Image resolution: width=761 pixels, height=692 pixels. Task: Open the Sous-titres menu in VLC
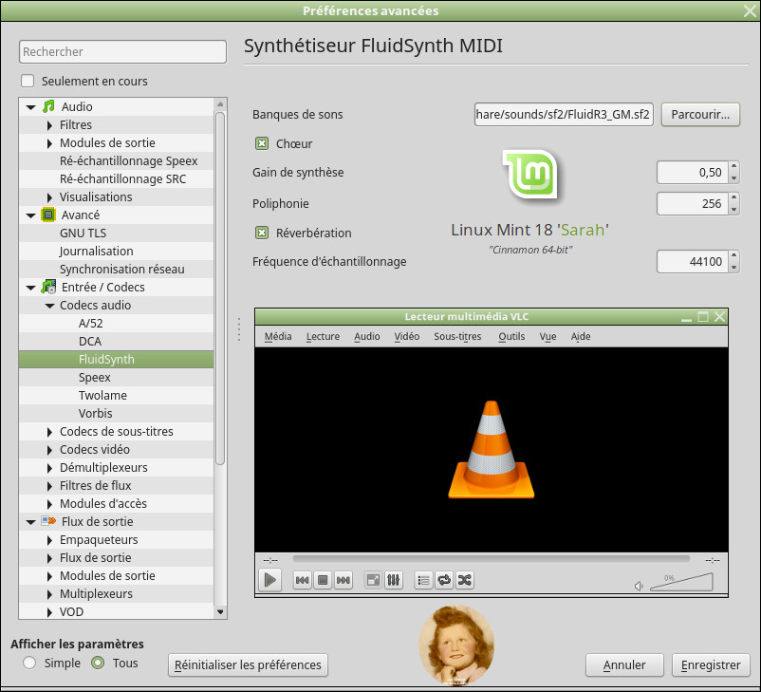coord(457,336)
